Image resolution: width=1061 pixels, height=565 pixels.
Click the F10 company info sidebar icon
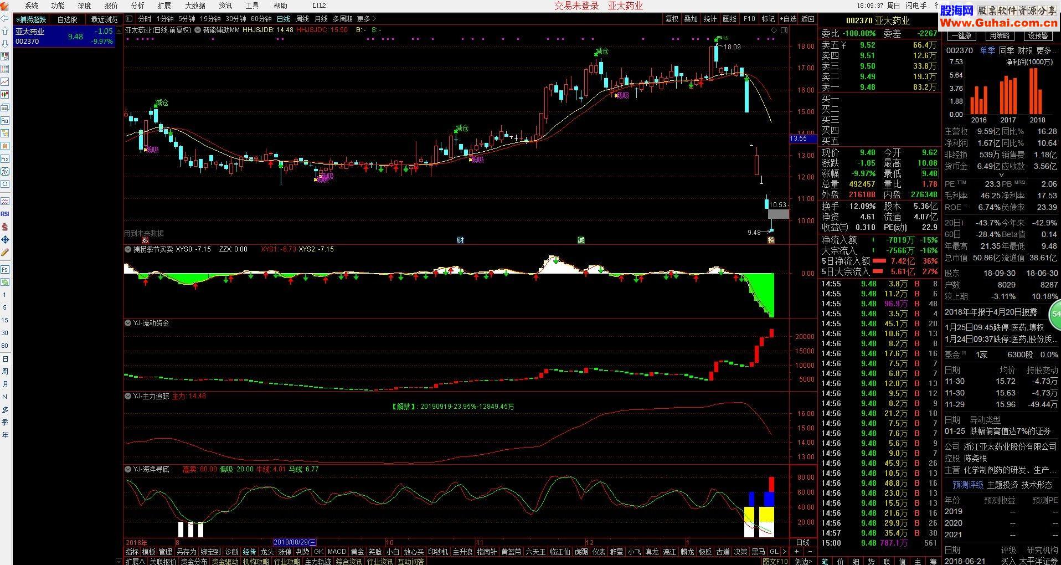point(5,120)
